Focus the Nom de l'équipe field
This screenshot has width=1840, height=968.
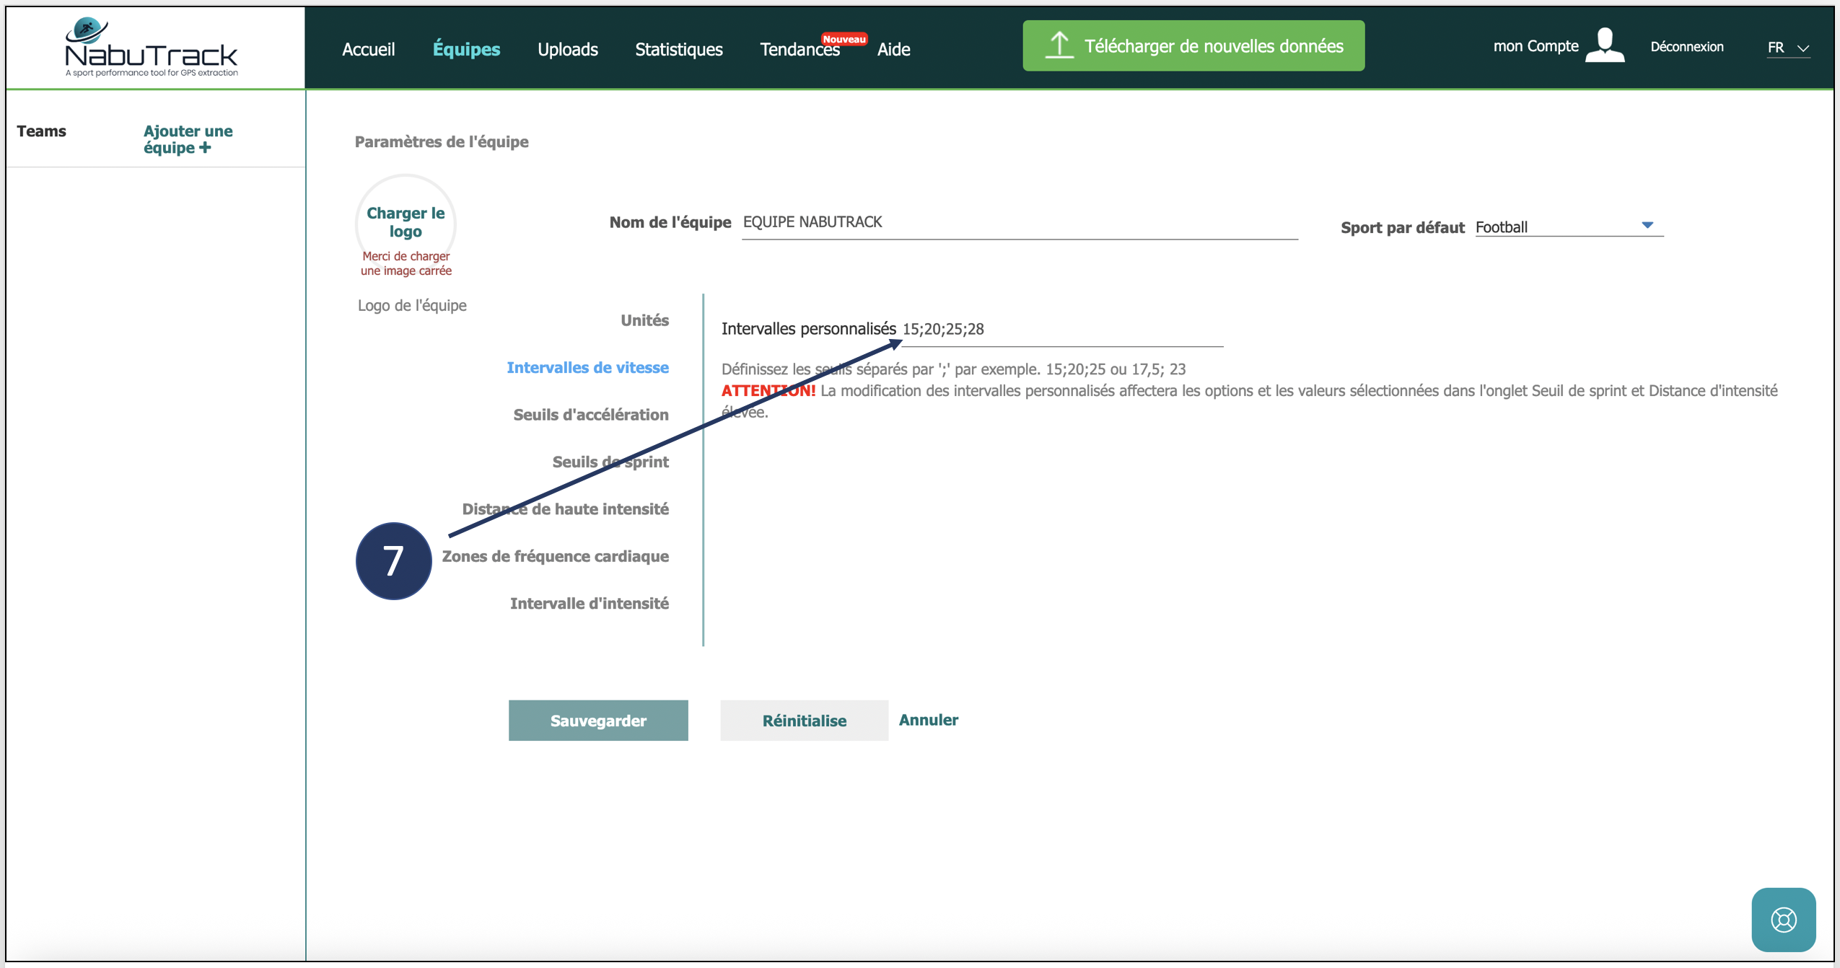pos(1020,222)
